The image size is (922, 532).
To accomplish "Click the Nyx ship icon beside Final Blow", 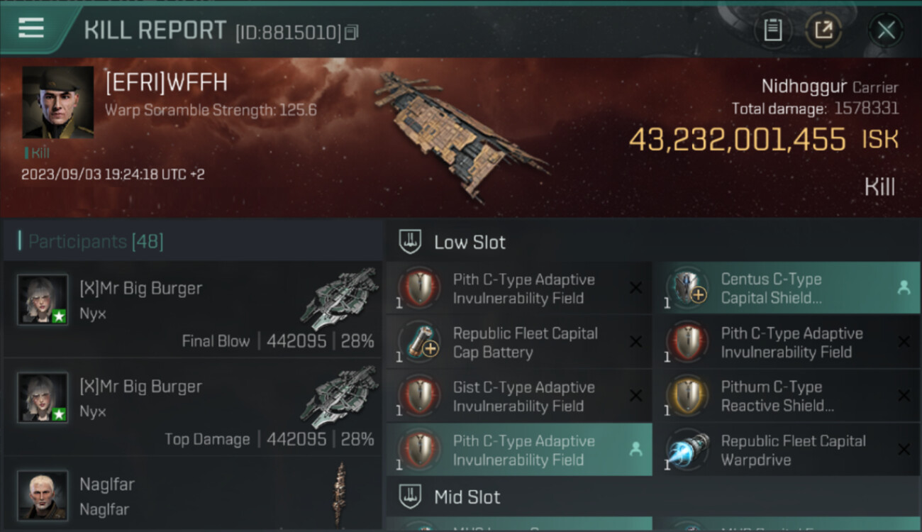I will pyautogui.click(x=338, y=297).
